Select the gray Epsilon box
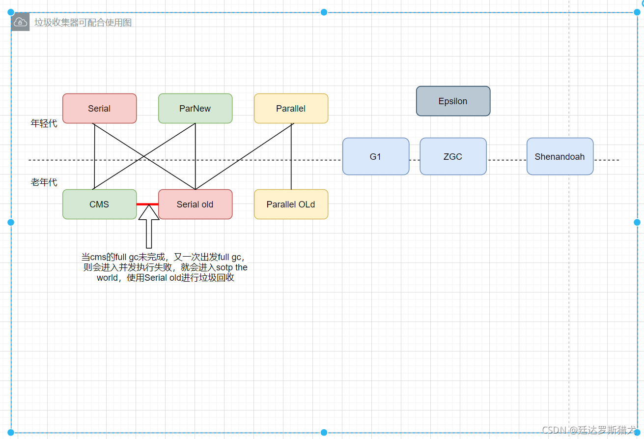The width and height of the screenshot is (644, 439). coord(453,101)
